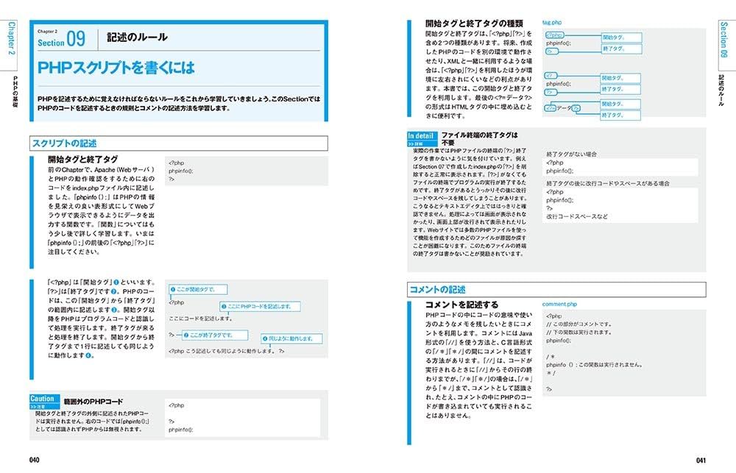
Task: Click the "範囲外のPHPコード" caution title
Action: 93,402
